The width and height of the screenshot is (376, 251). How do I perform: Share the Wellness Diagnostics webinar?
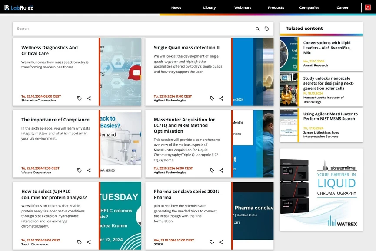(x=89, y=98)
